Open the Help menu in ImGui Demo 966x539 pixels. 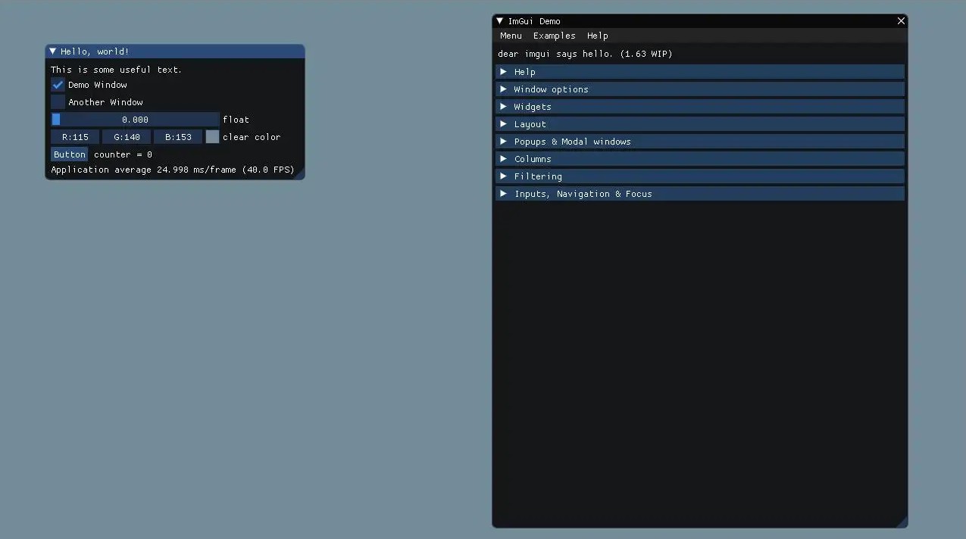(x=597, y=36)
